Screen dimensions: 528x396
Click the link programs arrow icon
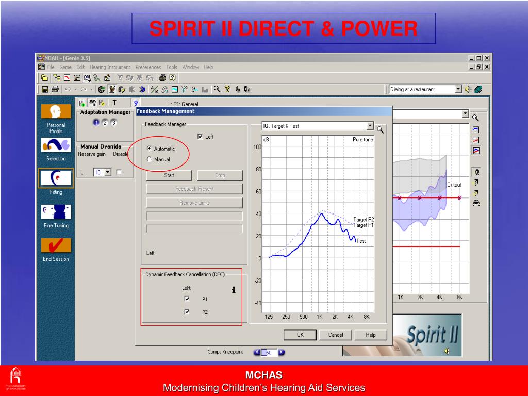click(x=92, y=103)
